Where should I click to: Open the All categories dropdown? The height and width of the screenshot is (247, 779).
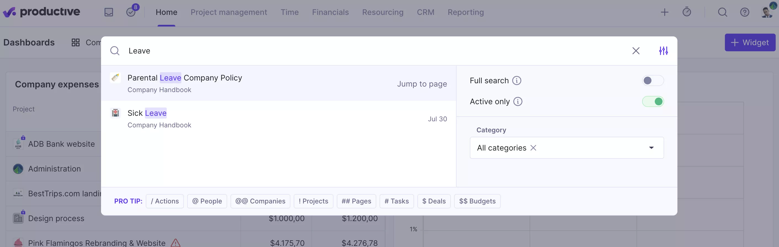pyautogui.click(x=566, y=148)
